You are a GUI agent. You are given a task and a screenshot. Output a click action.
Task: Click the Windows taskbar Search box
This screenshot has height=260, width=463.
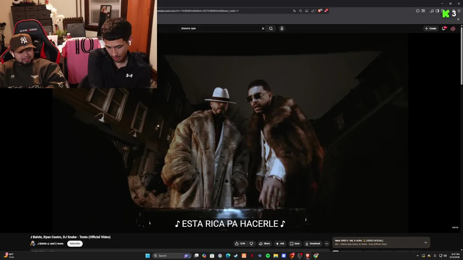tap(171, 256)
